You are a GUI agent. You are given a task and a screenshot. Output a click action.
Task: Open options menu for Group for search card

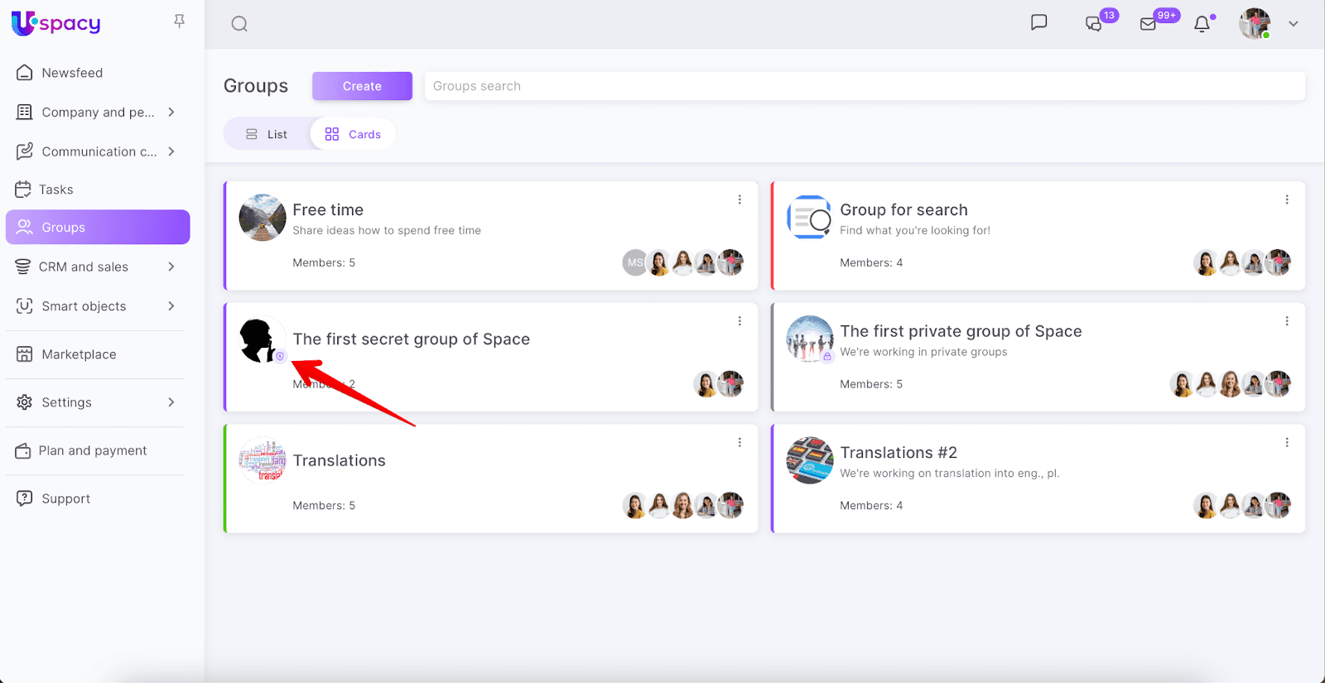coord(1287,200)
